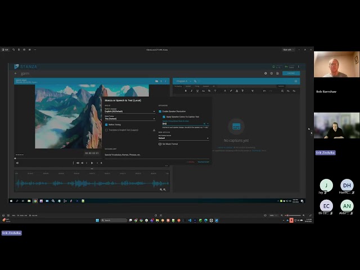Toggle bold formatting in caption toolbar
Image resolution: width=360 pixels, height=270 pixels.
(186, 91)
